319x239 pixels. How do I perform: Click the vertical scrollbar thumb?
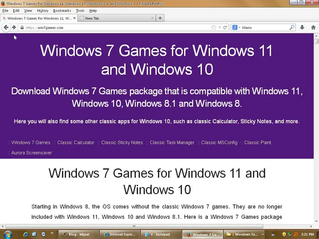pyautogui.click(x=316, y=41)
